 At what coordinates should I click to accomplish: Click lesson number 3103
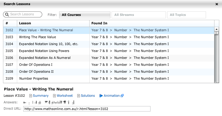(9, 37)
